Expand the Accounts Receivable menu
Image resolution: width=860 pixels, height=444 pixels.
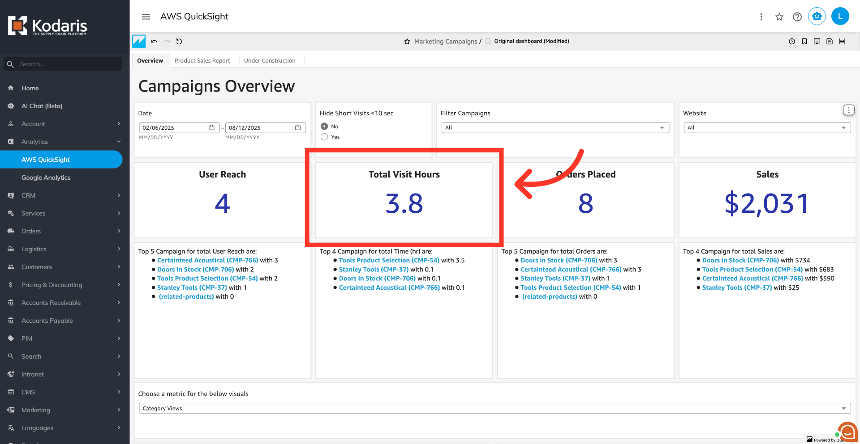[64, 303]
